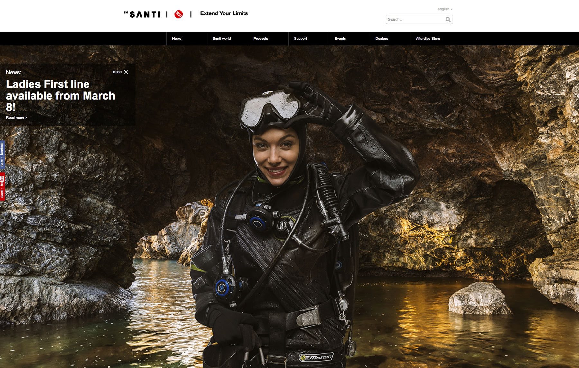Open Ladies First line news headline
This screenshot has width=579, height=368.
[60, 96]
